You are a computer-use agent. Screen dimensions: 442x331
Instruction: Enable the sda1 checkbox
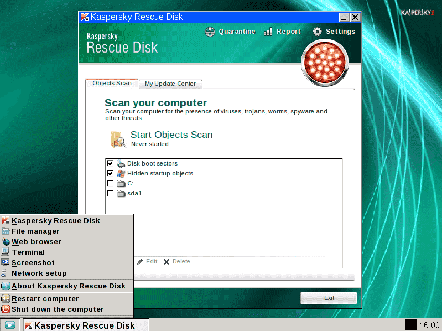point(110,193)
